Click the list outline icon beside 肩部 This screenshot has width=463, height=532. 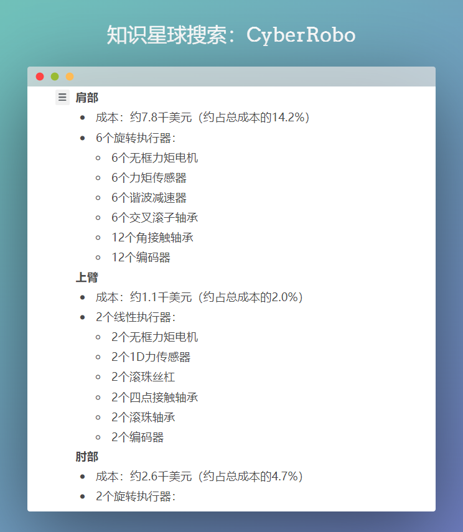pos(62,97)
